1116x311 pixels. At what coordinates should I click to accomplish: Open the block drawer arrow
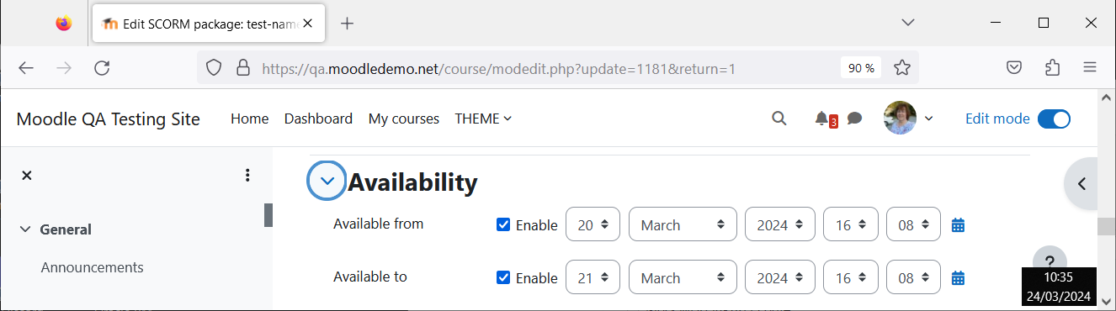(1083, 183)
